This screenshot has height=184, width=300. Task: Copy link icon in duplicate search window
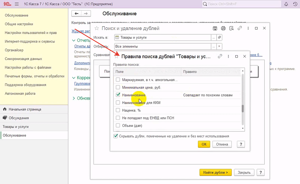tap(240, 28)
